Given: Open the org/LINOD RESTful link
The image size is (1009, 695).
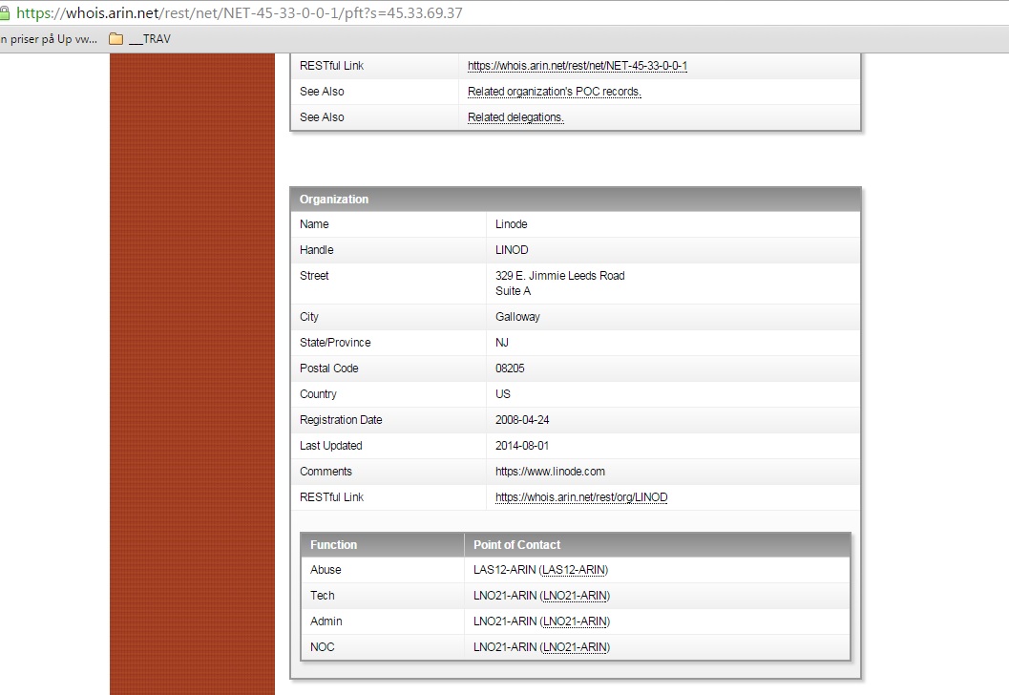Looking at the screenshot, I should click(581, 497).
